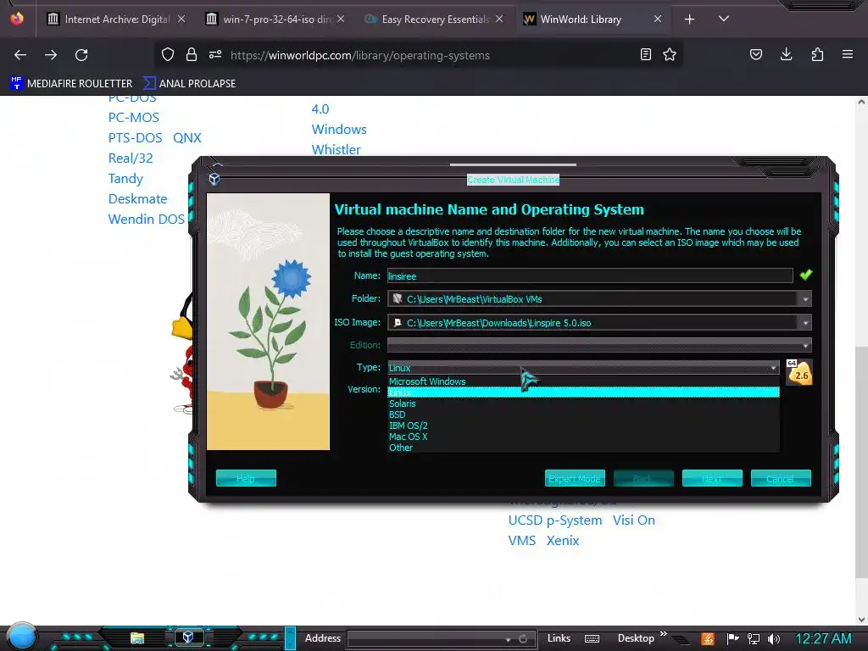This screenshot has width=868, height=651.
Task: Open the on-screen keyboard taskbar icon
Action: point(592,639)
